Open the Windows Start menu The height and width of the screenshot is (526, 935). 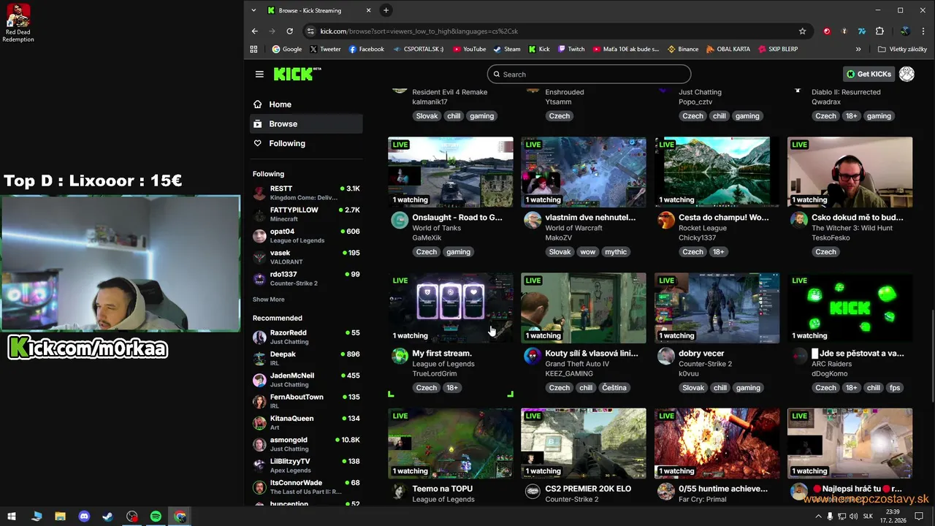click(12, 517)
